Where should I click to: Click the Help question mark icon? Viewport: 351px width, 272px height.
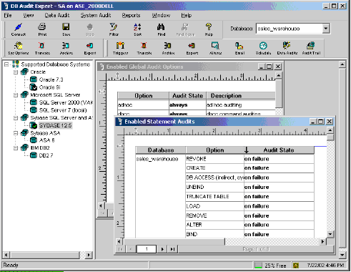(209, 29)
